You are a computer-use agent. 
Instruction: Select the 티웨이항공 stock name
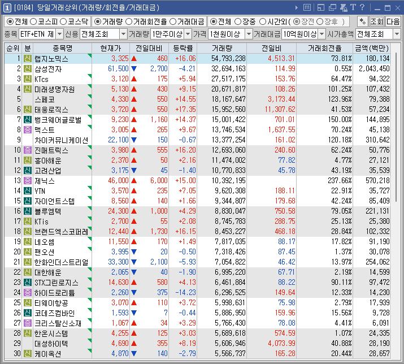[x=51, y=302]
